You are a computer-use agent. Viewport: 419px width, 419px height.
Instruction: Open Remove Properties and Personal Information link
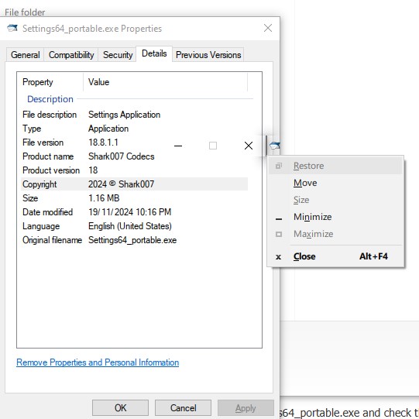click(98, 362)
